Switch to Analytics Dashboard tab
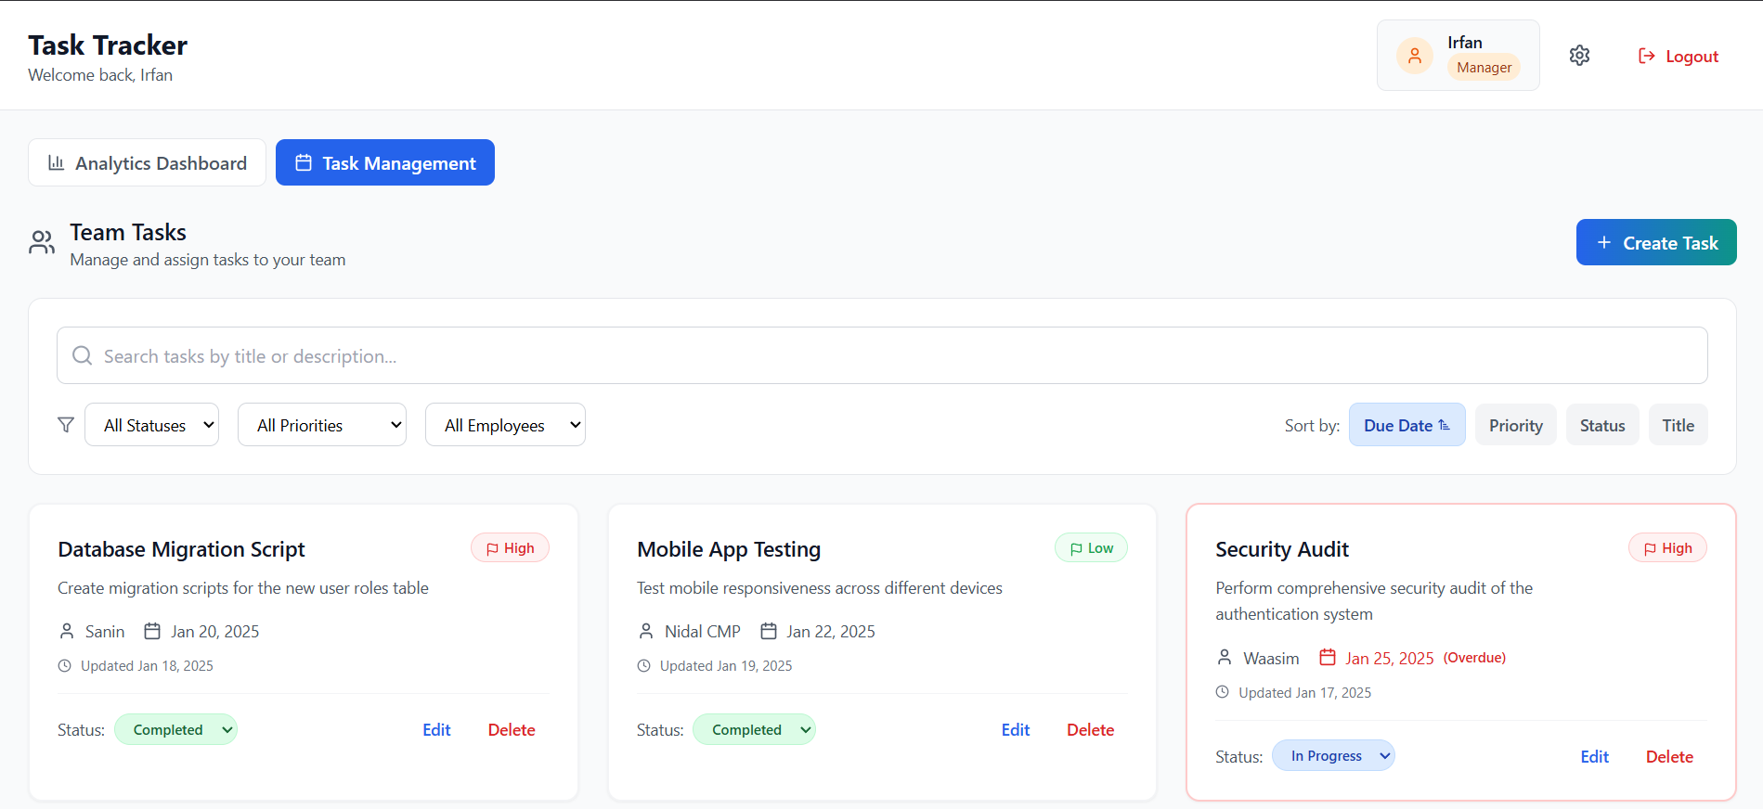The width and height of the screenshot is (1763, 809). click(148, 163)
